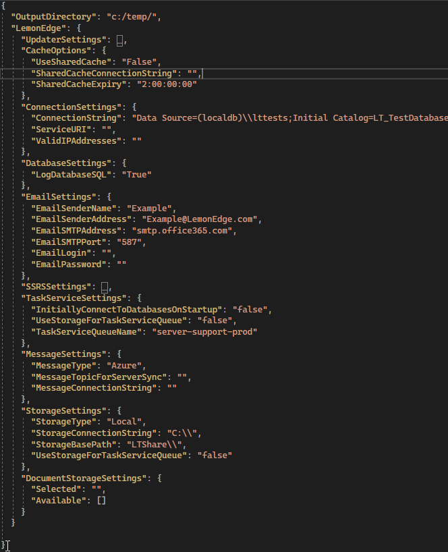Click the "EmailSMTPPort" key
Image resolution: width=448 pixels, height=552 pixels.
(x=69, y=242)
